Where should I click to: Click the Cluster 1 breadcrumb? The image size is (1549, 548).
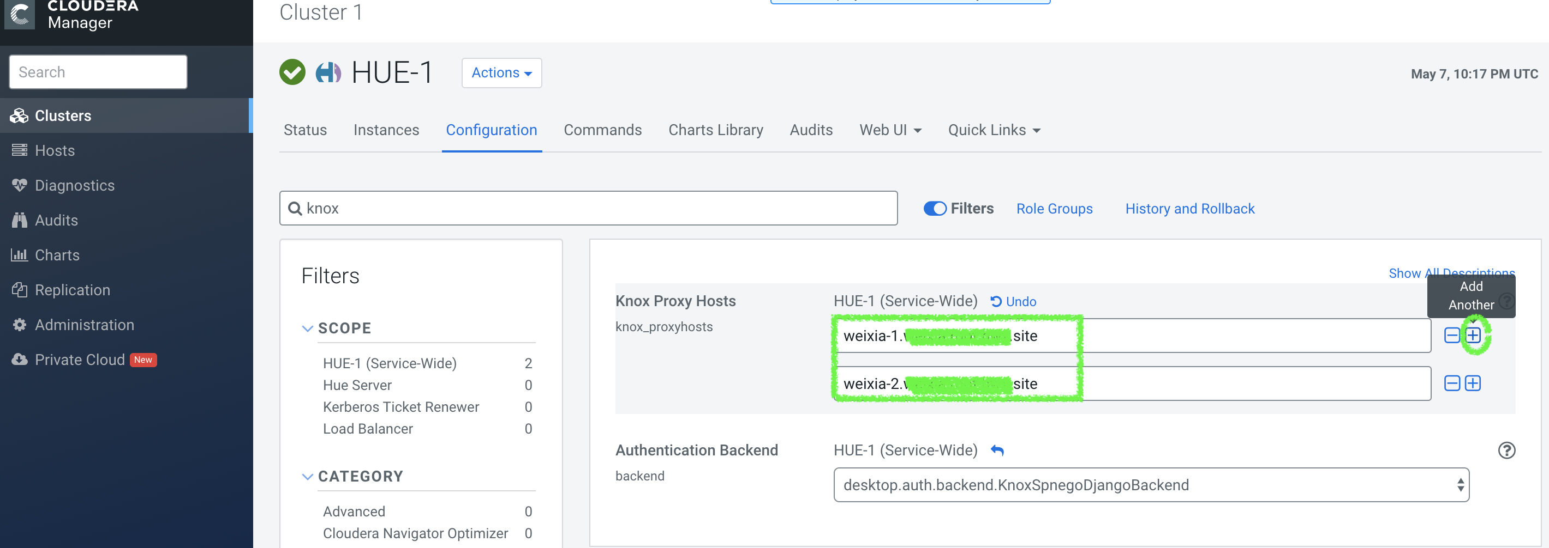[x=320, y=12]
